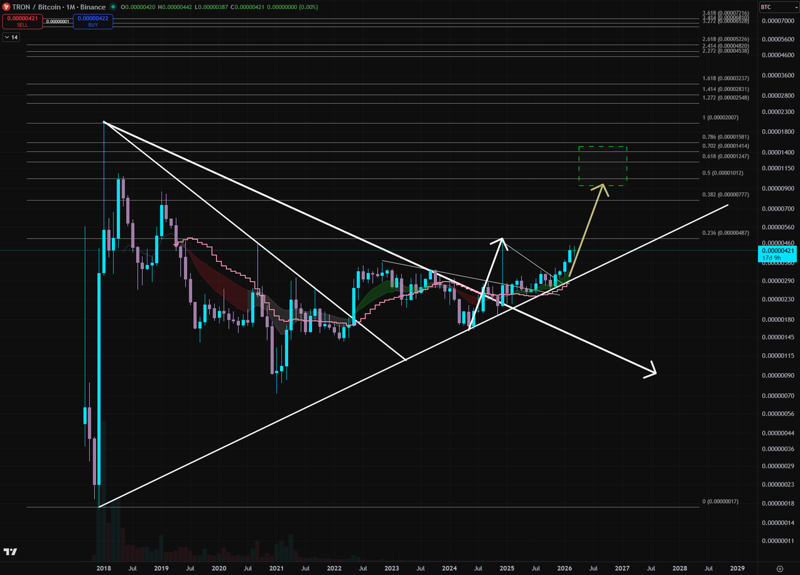Screen dimensions: 800x575
Task: Select the 1.618 (0.00003237) Fib label
Action: pos(727,78)
